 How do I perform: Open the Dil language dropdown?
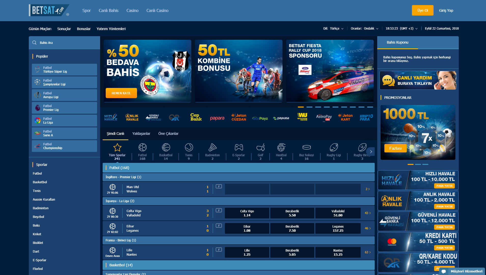tap(336, 29)
